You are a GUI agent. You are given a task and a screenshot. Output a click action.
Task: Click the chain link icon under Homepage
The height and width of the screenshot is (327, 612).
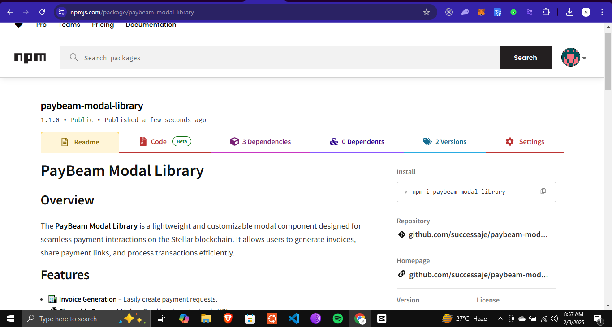(x=402, y=274)
